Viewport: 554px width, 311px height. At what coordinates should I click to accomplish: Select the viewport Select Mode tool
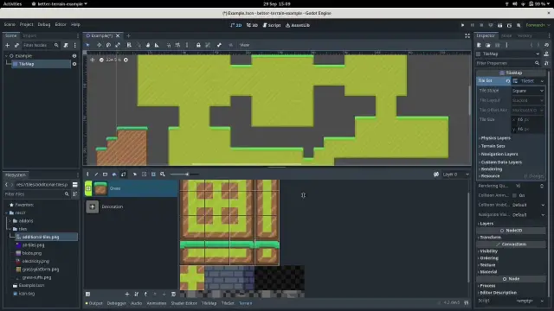click(x=87, y=45)
